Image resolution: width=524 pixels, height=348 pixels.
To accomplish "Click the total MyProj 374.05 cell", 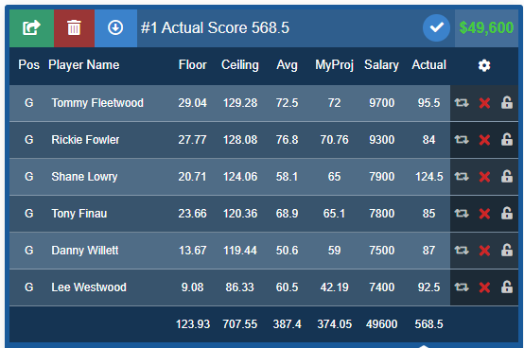I will pos(334,324).
